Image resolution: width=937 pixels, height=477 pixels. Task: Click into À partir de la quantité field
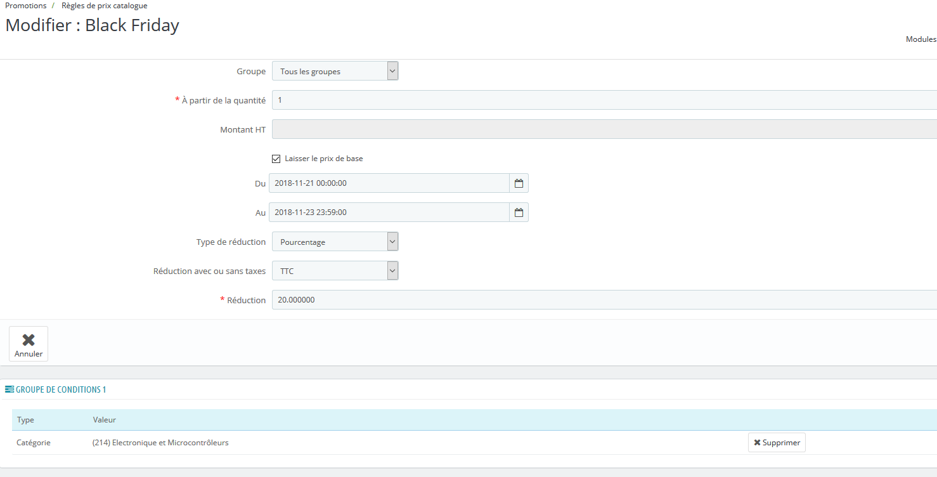604,100
